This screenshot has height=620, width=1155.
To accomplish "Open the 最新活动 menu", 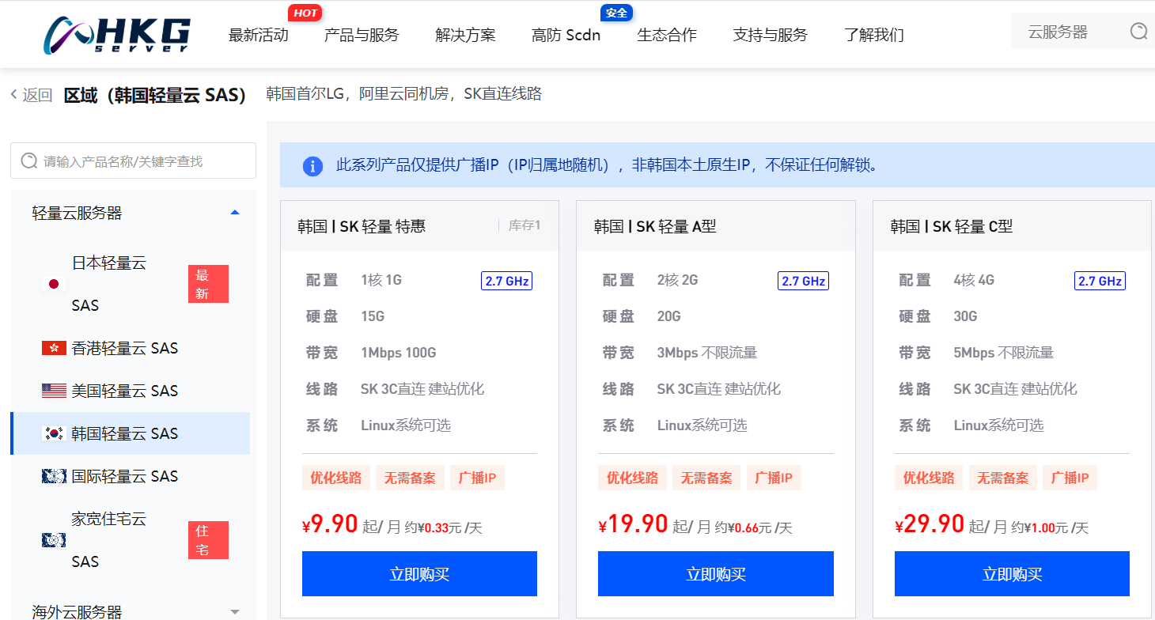I will click(x=258, y=35).
